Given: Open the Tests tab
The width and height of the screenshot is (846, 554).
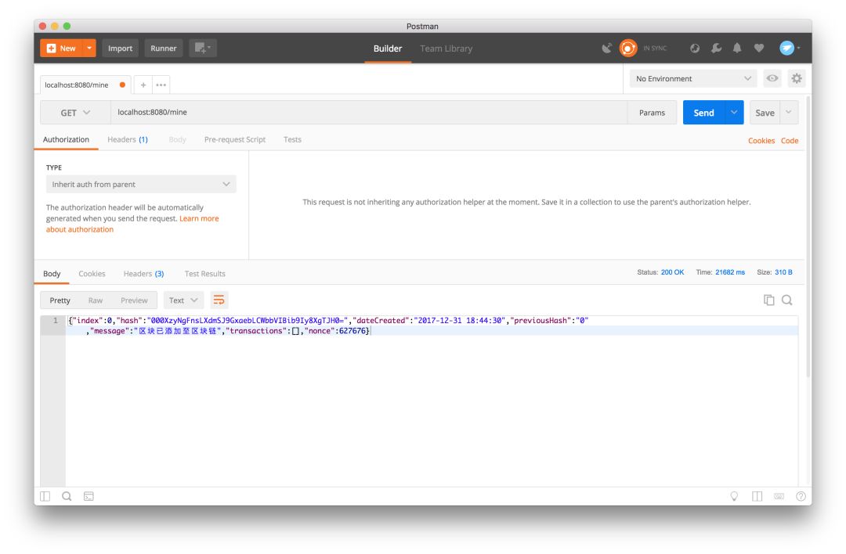Looking at the screenshot, I should [292, 139].
